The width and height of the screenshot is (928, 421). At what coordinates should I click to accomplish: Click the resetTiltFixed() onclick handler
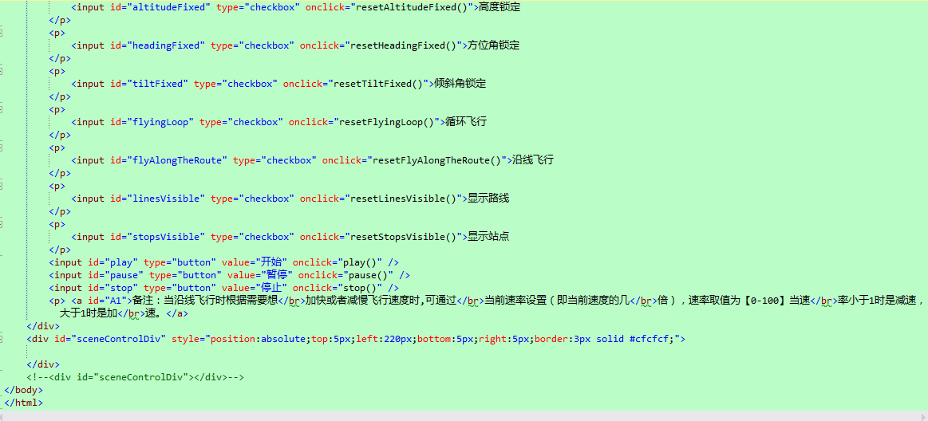pyautogui.click(x=379, y=84)
